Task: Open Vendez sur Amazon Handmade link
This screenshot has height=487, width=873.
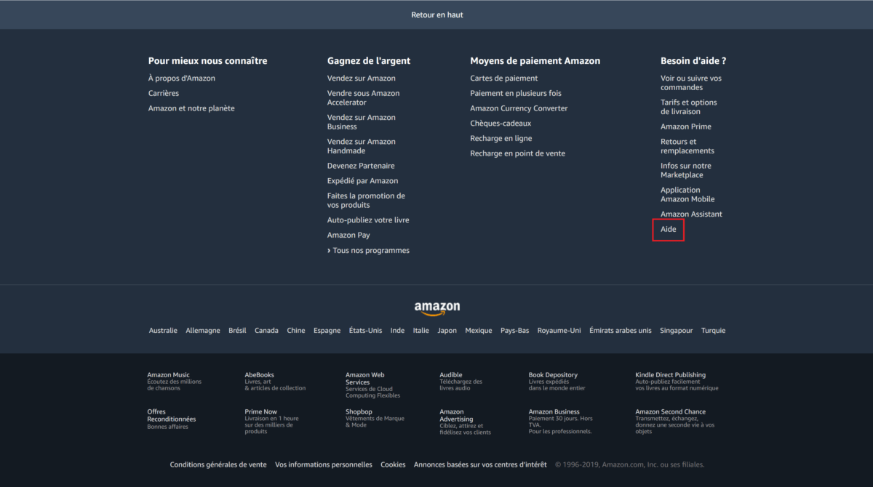Action: pos(362,146)
